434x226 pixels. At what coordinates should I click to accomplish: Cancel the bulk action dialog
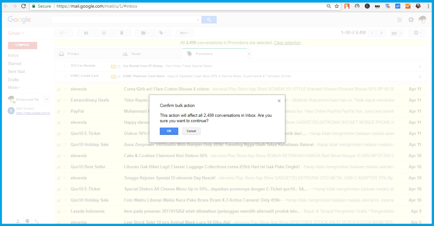coord(191,131)
